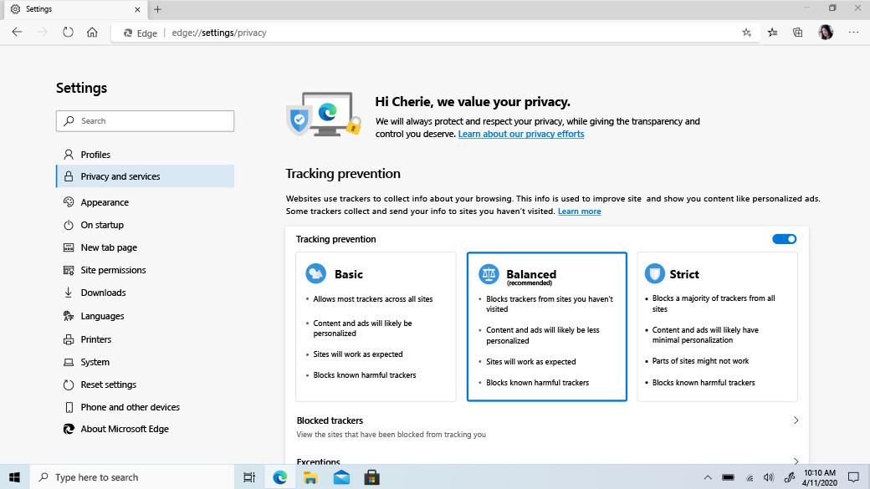Go to the Home page icon
The height and width of the screenshot is (489, 870).
[x=92, y=32]
